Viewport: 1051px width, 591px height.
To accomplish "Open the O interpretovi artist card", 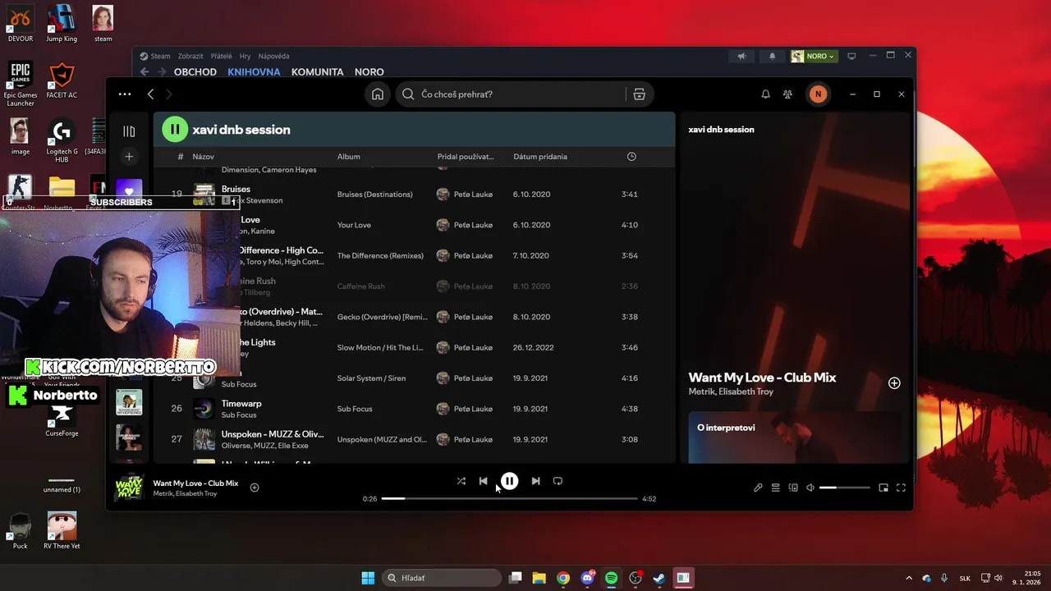I will coord(795,438).
